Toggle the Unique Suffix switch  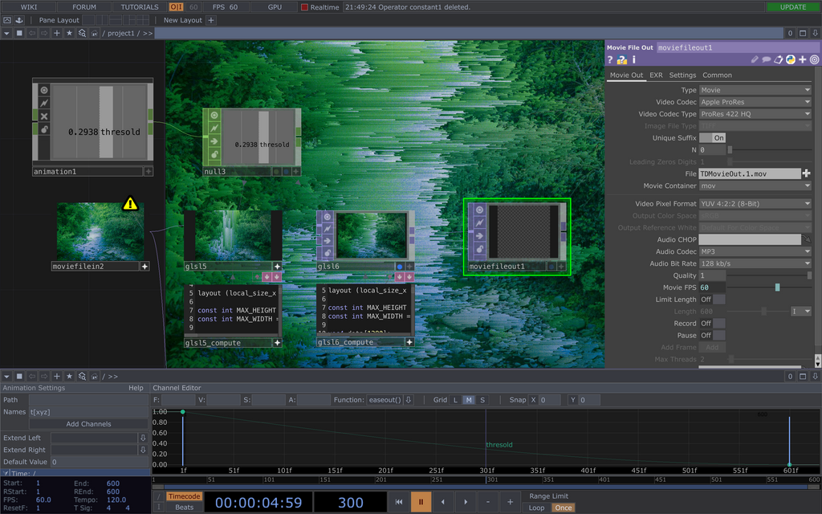tap(714, 138)
